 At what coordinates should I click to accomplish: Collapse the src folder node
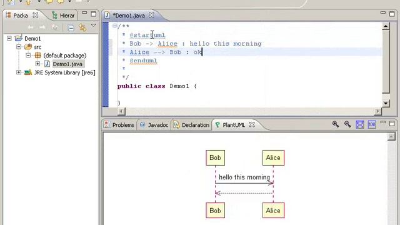pos(19,47)
